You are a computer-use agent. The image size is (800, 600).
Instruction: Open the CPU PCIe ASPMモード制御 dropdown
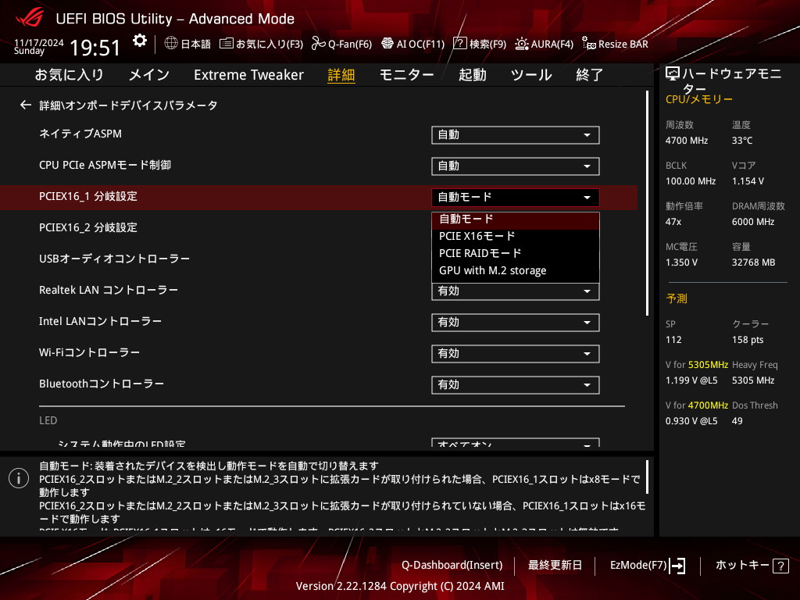pos(516,166)
